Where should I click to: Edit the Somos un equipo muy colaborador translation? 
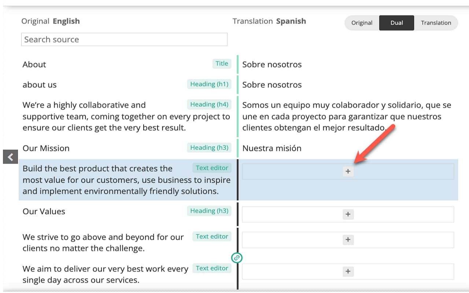pos(347,116)
